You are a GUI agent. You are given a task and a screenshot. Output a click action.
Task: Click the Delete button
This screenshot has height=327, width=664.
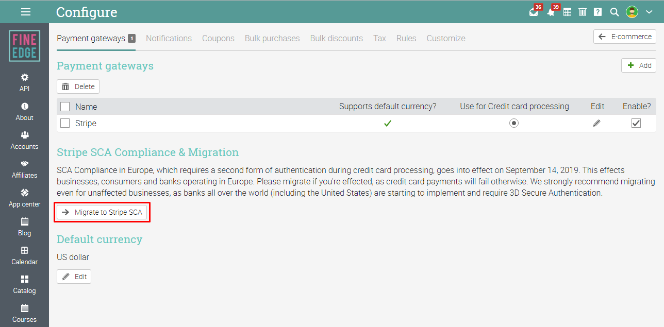(78, 87)
